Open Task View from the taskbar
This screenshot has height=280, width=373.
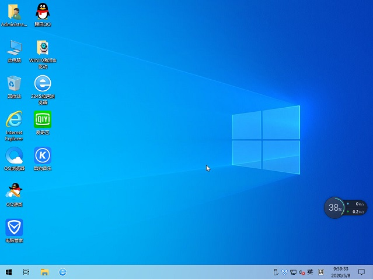[26, 272]
